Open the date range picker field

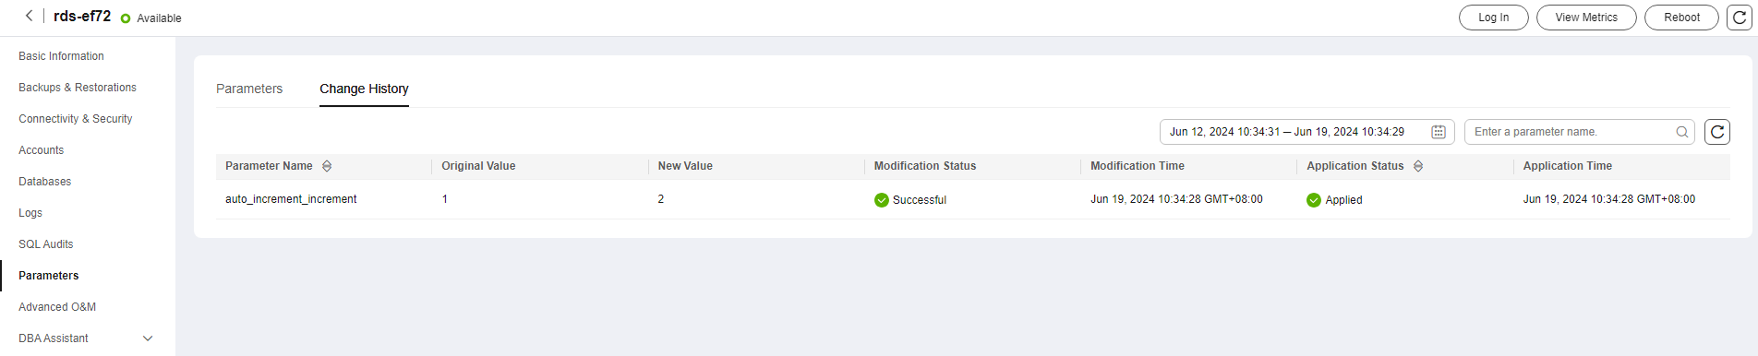coord(1306,132)
